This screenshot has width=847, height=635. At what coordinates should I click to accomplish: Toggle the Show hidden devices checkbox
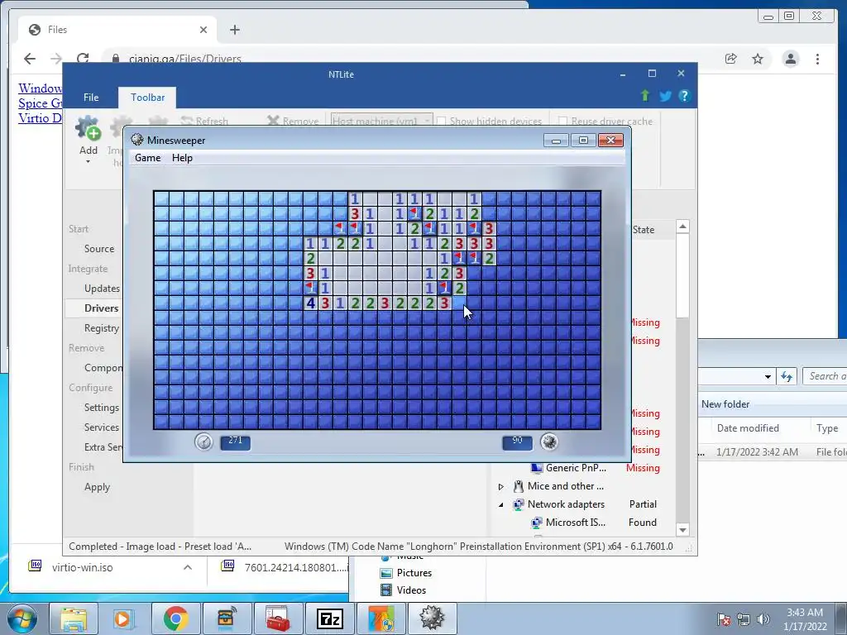tap(442, 121)
